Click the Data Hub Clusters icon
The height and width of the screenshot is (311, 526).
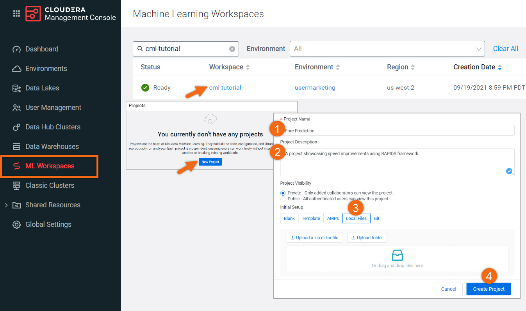(16, 127)
